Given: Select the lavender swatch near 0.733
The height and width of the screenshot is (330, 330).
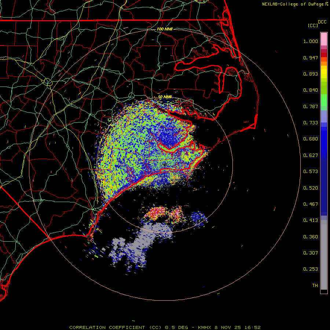Looking at the screenshot, I should pyautogui.click(x=324, y=116).
